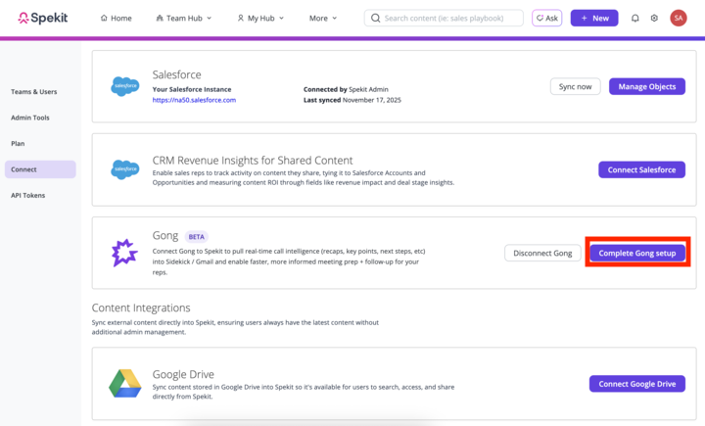The width and height of the screenshot is (705, 426).
Task: Open the More menu dropdown
Action: 323,18
